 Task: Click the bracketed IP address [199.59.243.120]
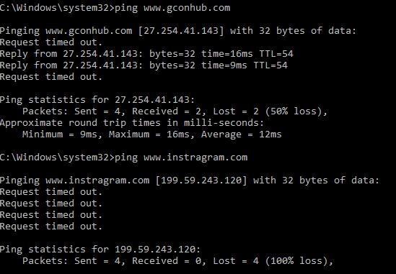coord(201,181)
